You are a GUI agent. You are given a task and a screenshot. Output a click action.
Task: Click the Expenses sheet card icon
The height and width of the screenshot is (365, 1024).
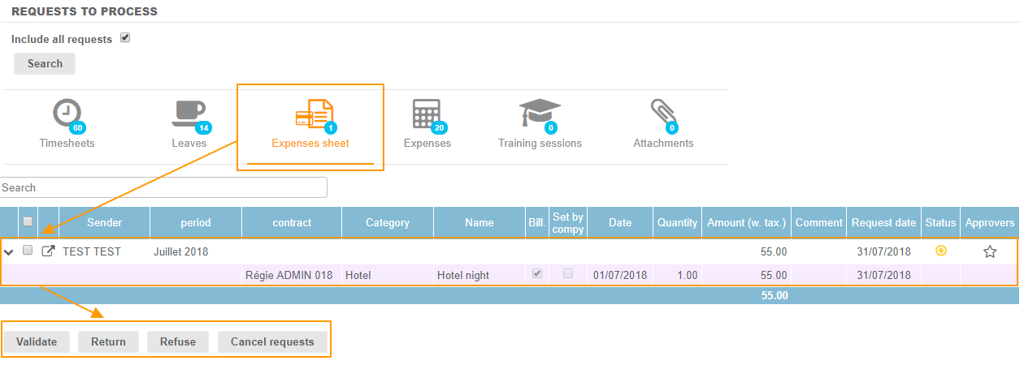[x=315, y=114]
